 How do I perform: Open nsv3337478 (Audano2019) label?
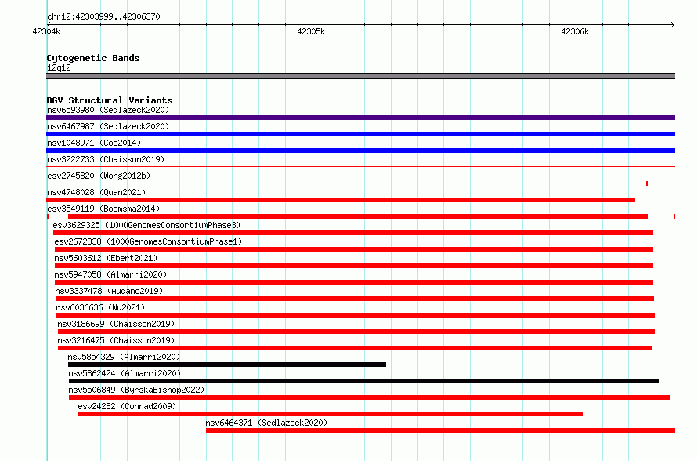[x=110, y=291]
